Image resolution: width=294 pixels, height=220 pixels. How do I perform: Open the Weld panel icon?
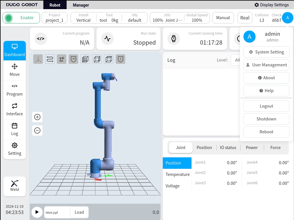(x=15, y=186)
